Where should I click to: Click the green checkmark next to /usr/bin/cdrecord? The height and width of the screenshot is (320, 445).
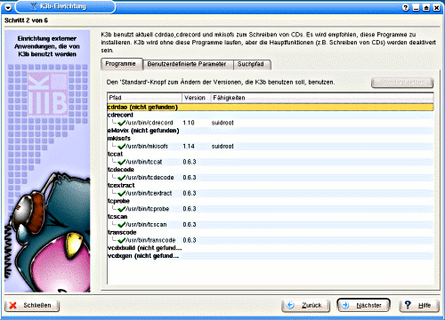(x=121, y=123)
